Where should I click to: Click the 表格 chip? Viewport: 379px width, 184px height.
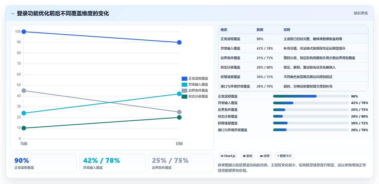(x=247, y=156)
